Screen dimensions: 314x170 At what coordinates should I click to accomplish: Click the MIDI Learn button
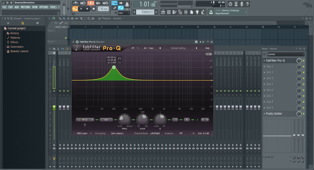point(82,133)
